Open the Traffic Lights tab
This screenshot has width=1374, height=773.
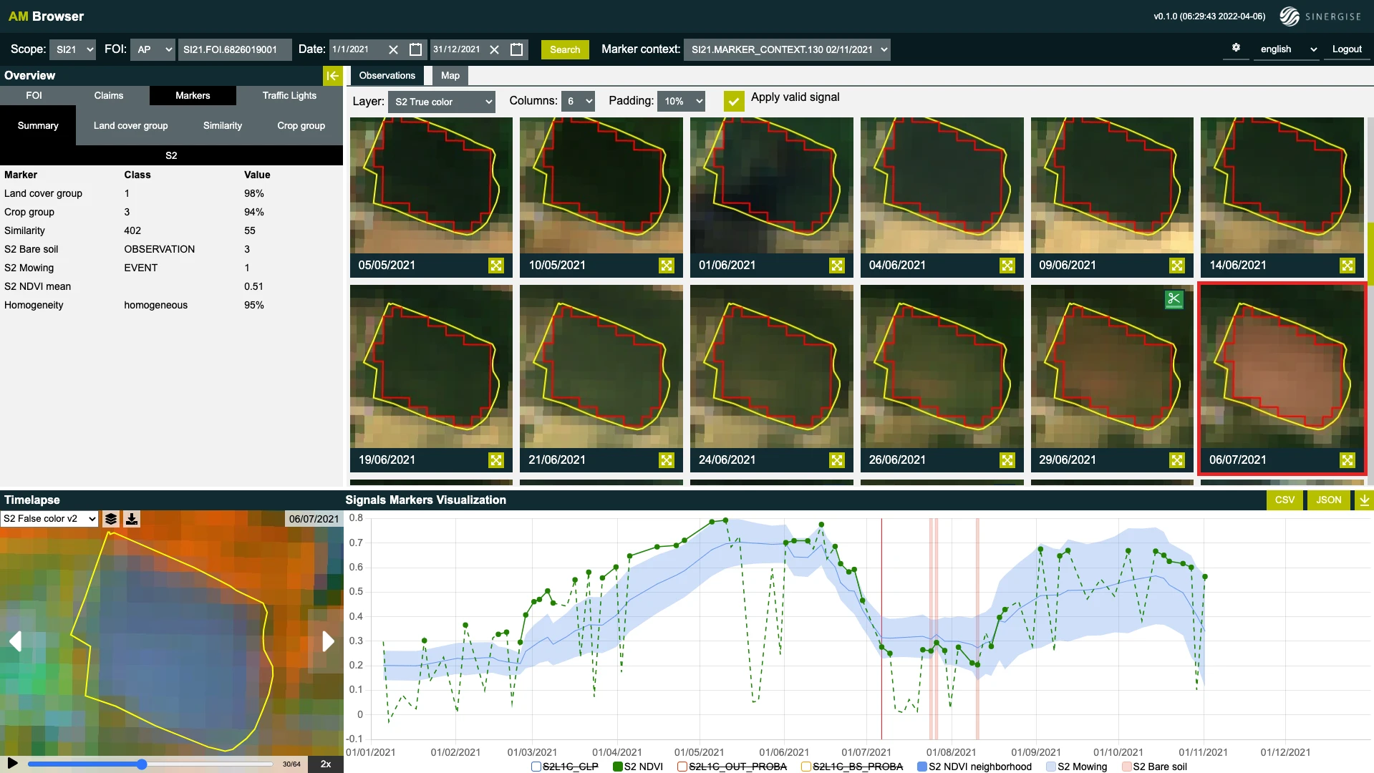click(289, 96)
